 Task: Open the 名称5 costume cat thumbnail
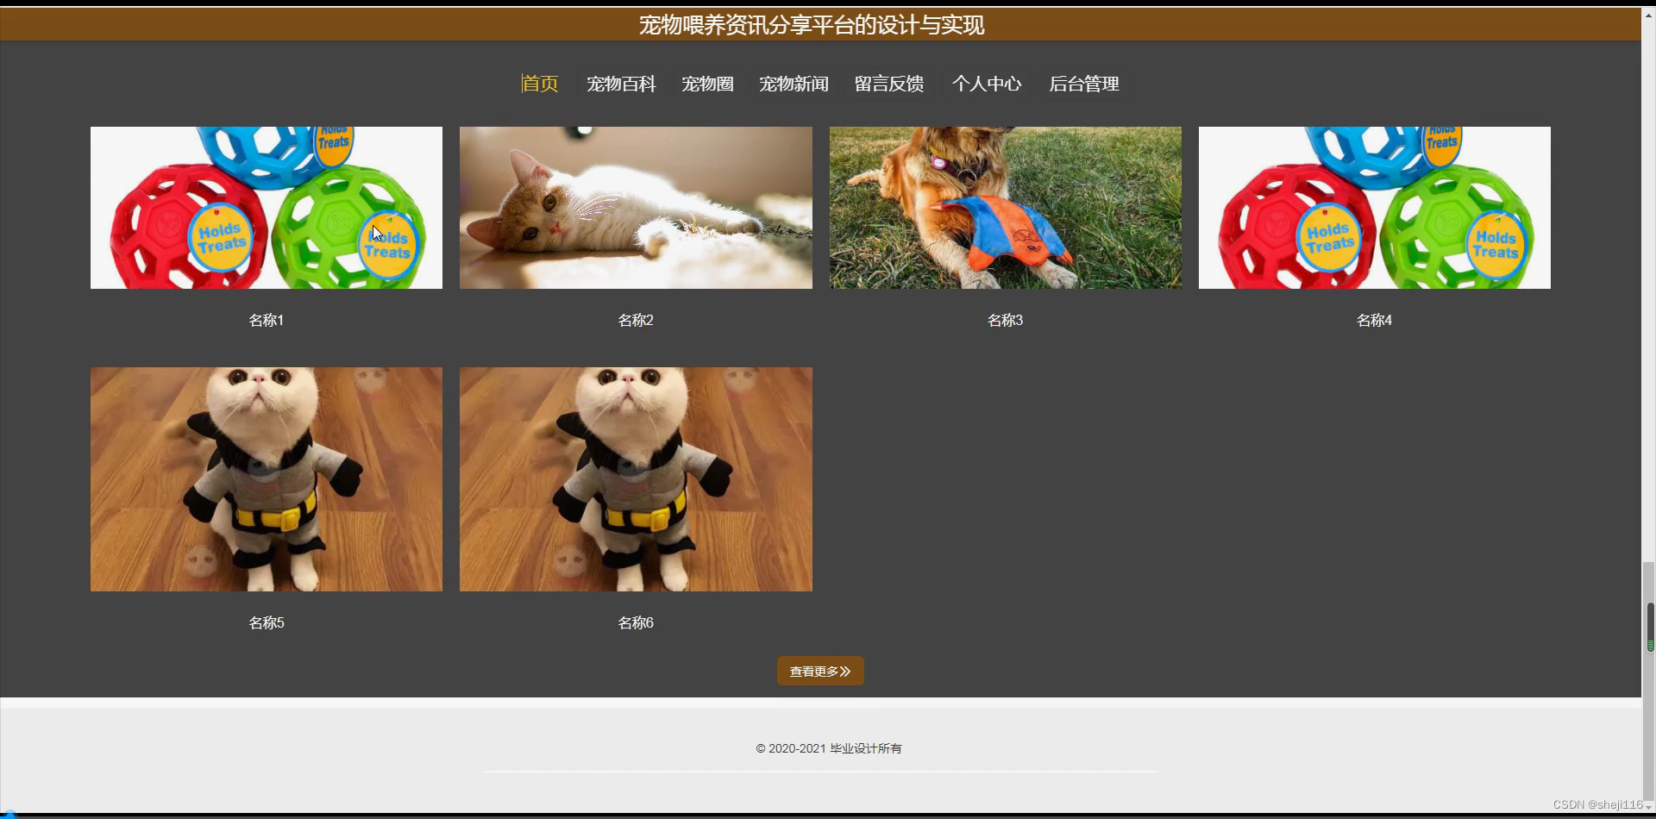click(x=266, y=479)
